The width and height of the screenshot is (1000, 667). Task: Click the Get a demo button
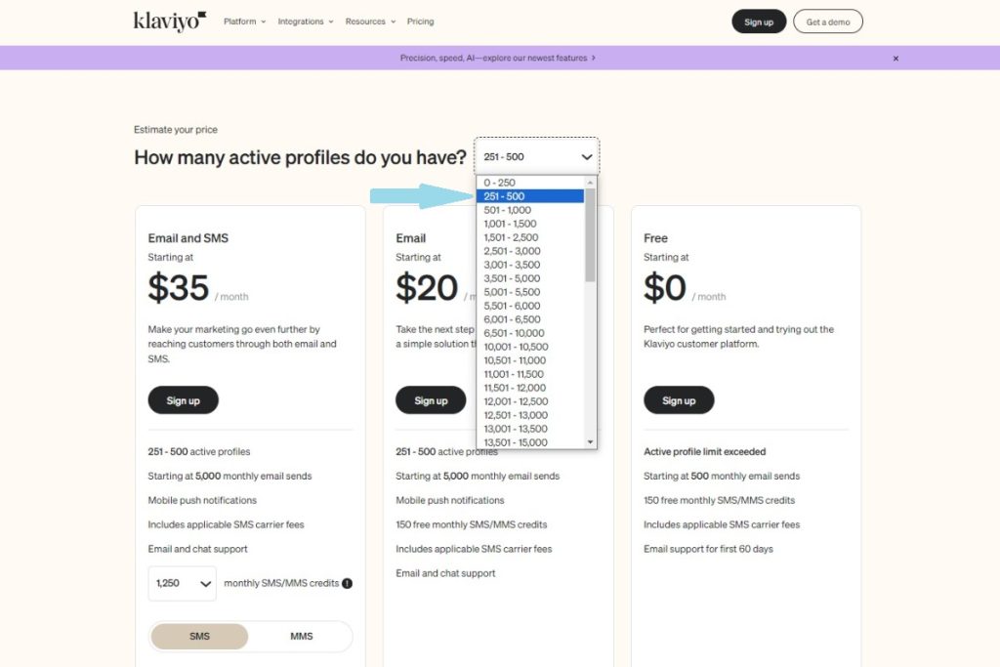[x=828, y=21]
